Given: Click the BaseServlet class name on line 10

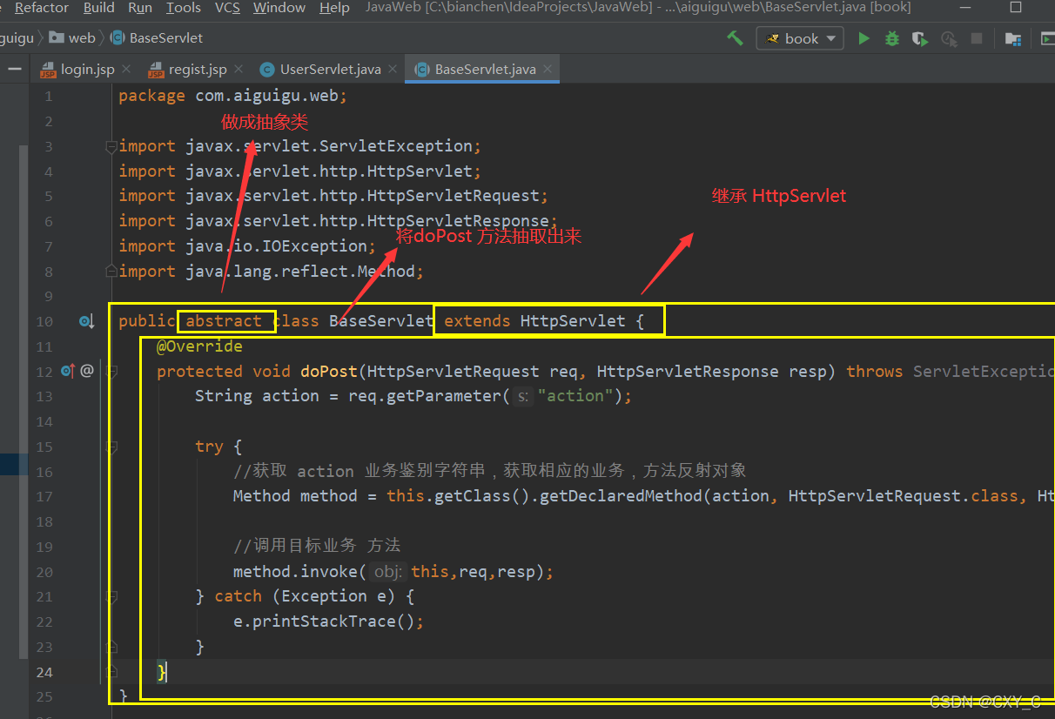Looking at the screenshot, I should (x=381, y=321).
